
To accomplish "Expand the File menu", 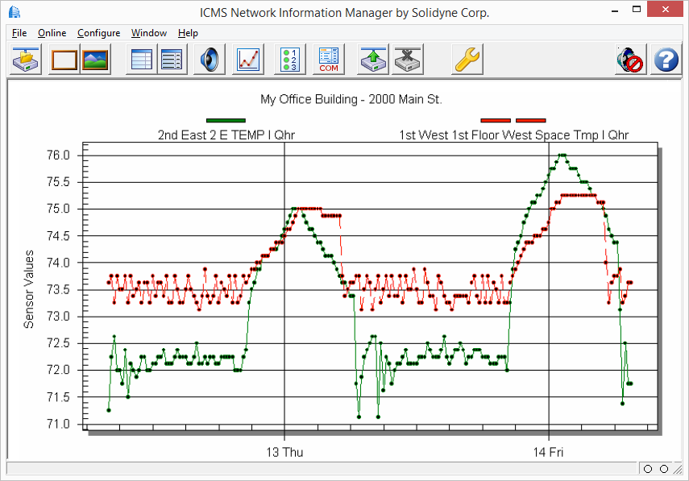I will (19, 33).
